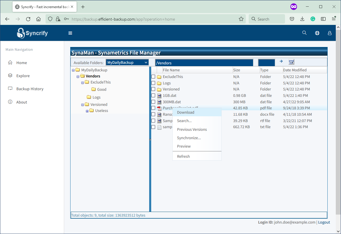The width and height of the screenshot is (341, 234).
Task: Tick the checkbox for PurchaseReceipt.pdf
Action: pyautogui.click(x=153, y=108)
